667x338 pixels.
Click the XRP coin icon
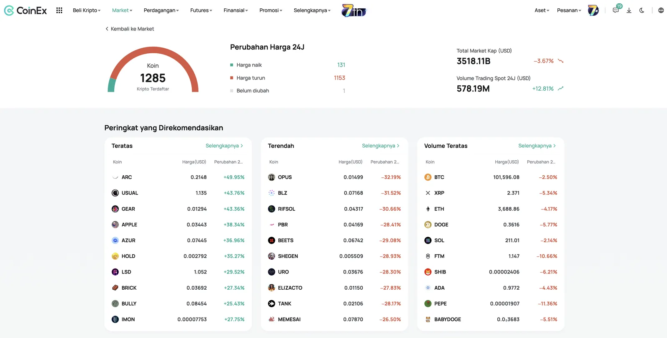tap(428, 193)
